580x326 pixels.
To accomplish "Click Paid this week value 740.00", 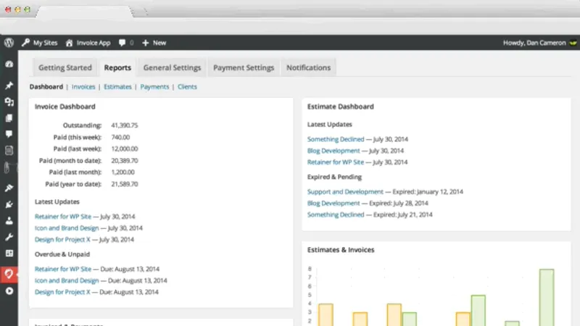I will [x=120, y=137].
